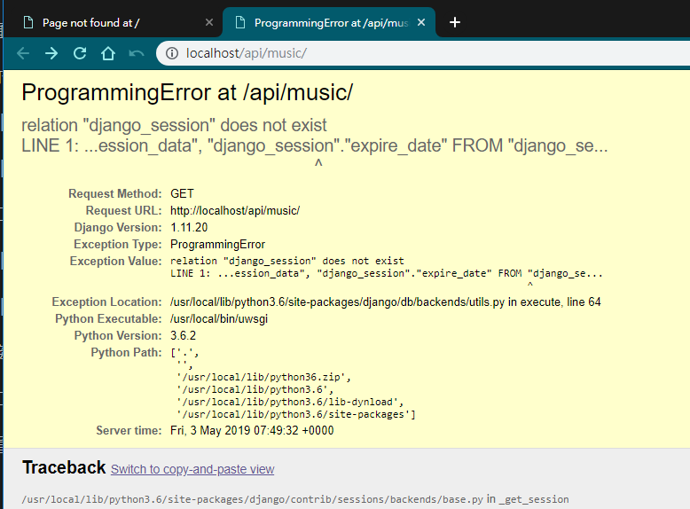Screen dimensions: 690x509
Task: Click Django Version value 1.11.20
Action: [189, 227]
